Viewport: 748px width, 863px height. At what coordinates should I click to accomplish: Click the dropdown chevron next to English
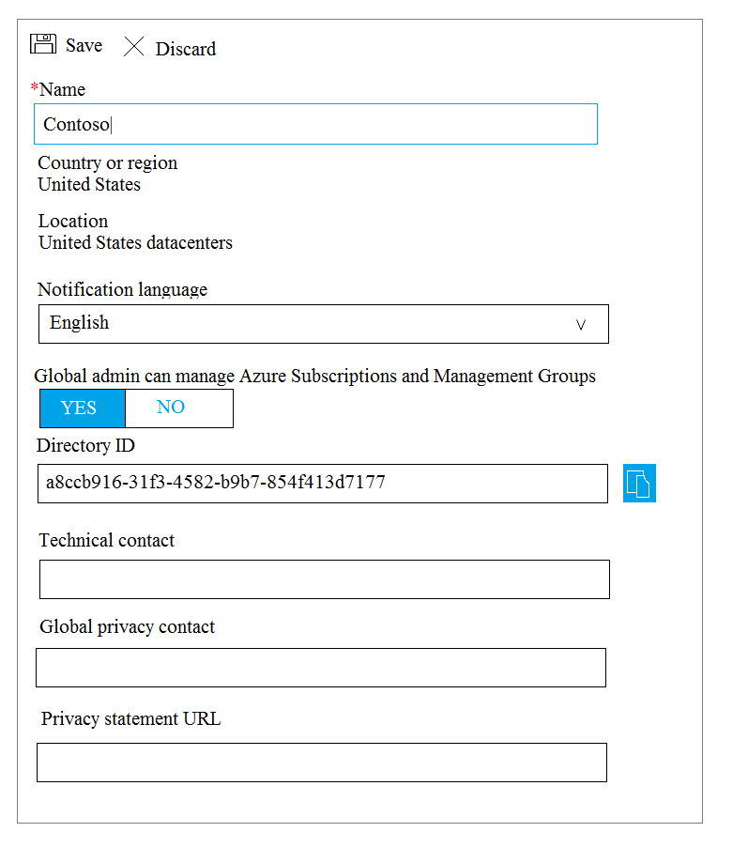(x=581, y=325)
